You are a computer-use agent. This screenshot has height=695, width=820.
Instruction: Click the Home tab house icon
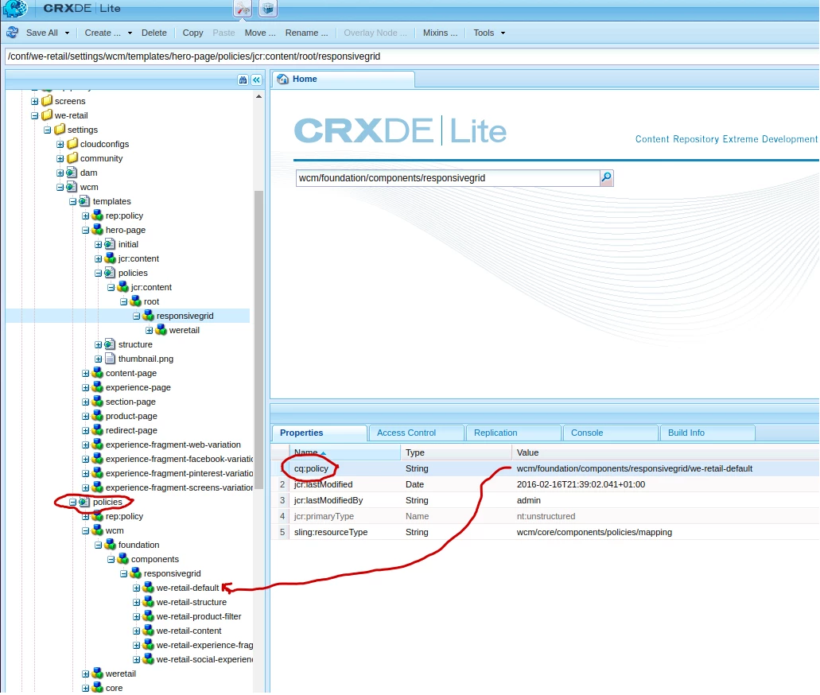pyautogui.click(x=283, y=79)
